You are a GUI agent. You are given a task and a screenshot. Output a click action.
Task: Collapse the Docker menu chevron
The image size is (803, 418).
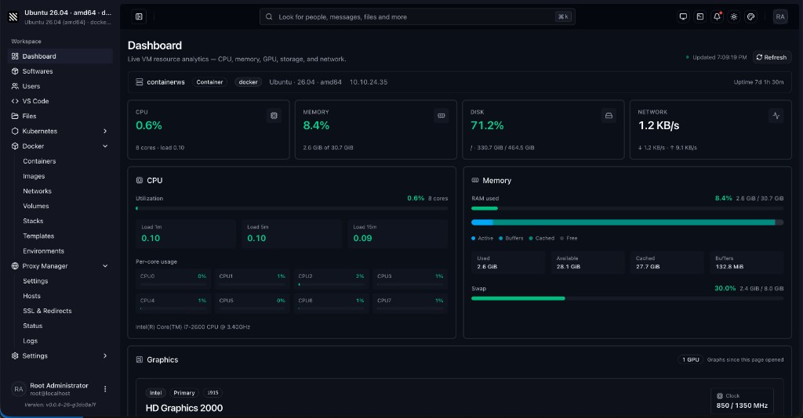105,146
